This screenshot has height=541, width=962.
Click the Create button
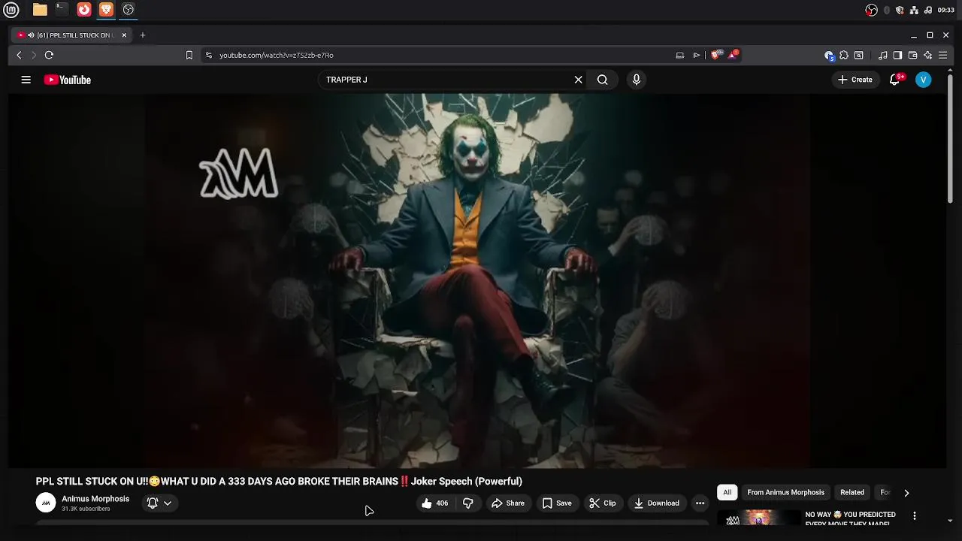855,80
